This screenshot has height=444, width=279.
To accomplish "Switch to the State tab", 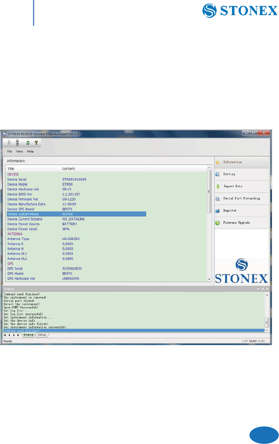I will point(29,335).
